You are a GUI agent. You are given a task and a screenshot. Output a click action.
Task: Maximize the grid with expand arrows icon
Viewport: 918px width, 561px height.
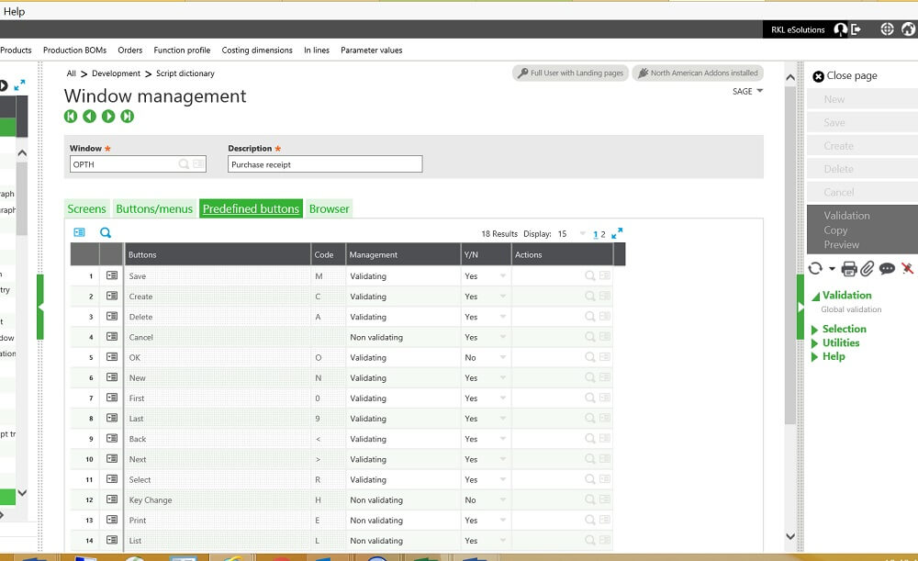coord(617,233)
